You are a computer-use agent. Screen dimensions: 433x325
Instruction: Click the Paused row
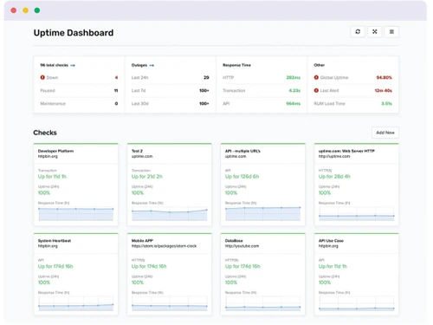point(79,90)
